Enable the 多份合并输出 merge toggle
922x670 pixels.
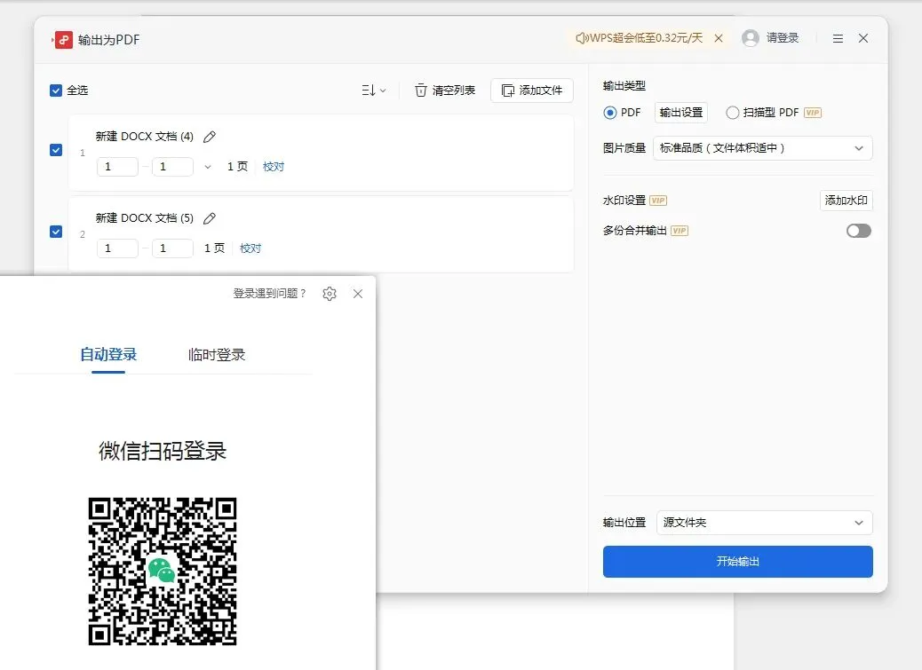[x=859, y=231]
